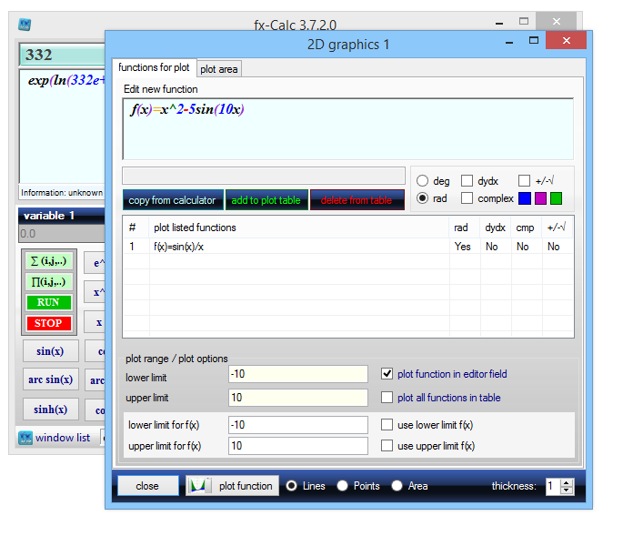Click the empty status field above copy button
The height and width of the screenshot is (536, 643).
click(x=264, y=176)
